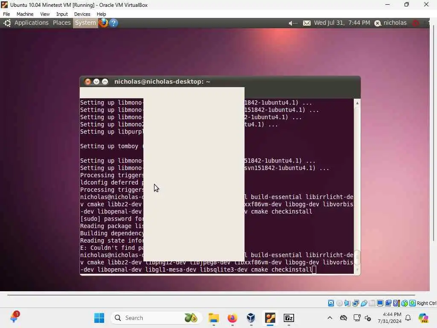Click the last 'cmake checkinstall' command line
Viewport: 437px width, 328px height.
click(196, 270)
